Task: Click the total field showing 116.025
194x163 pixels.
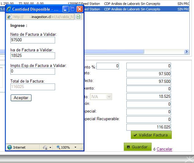Action: (x=149, y=127)
